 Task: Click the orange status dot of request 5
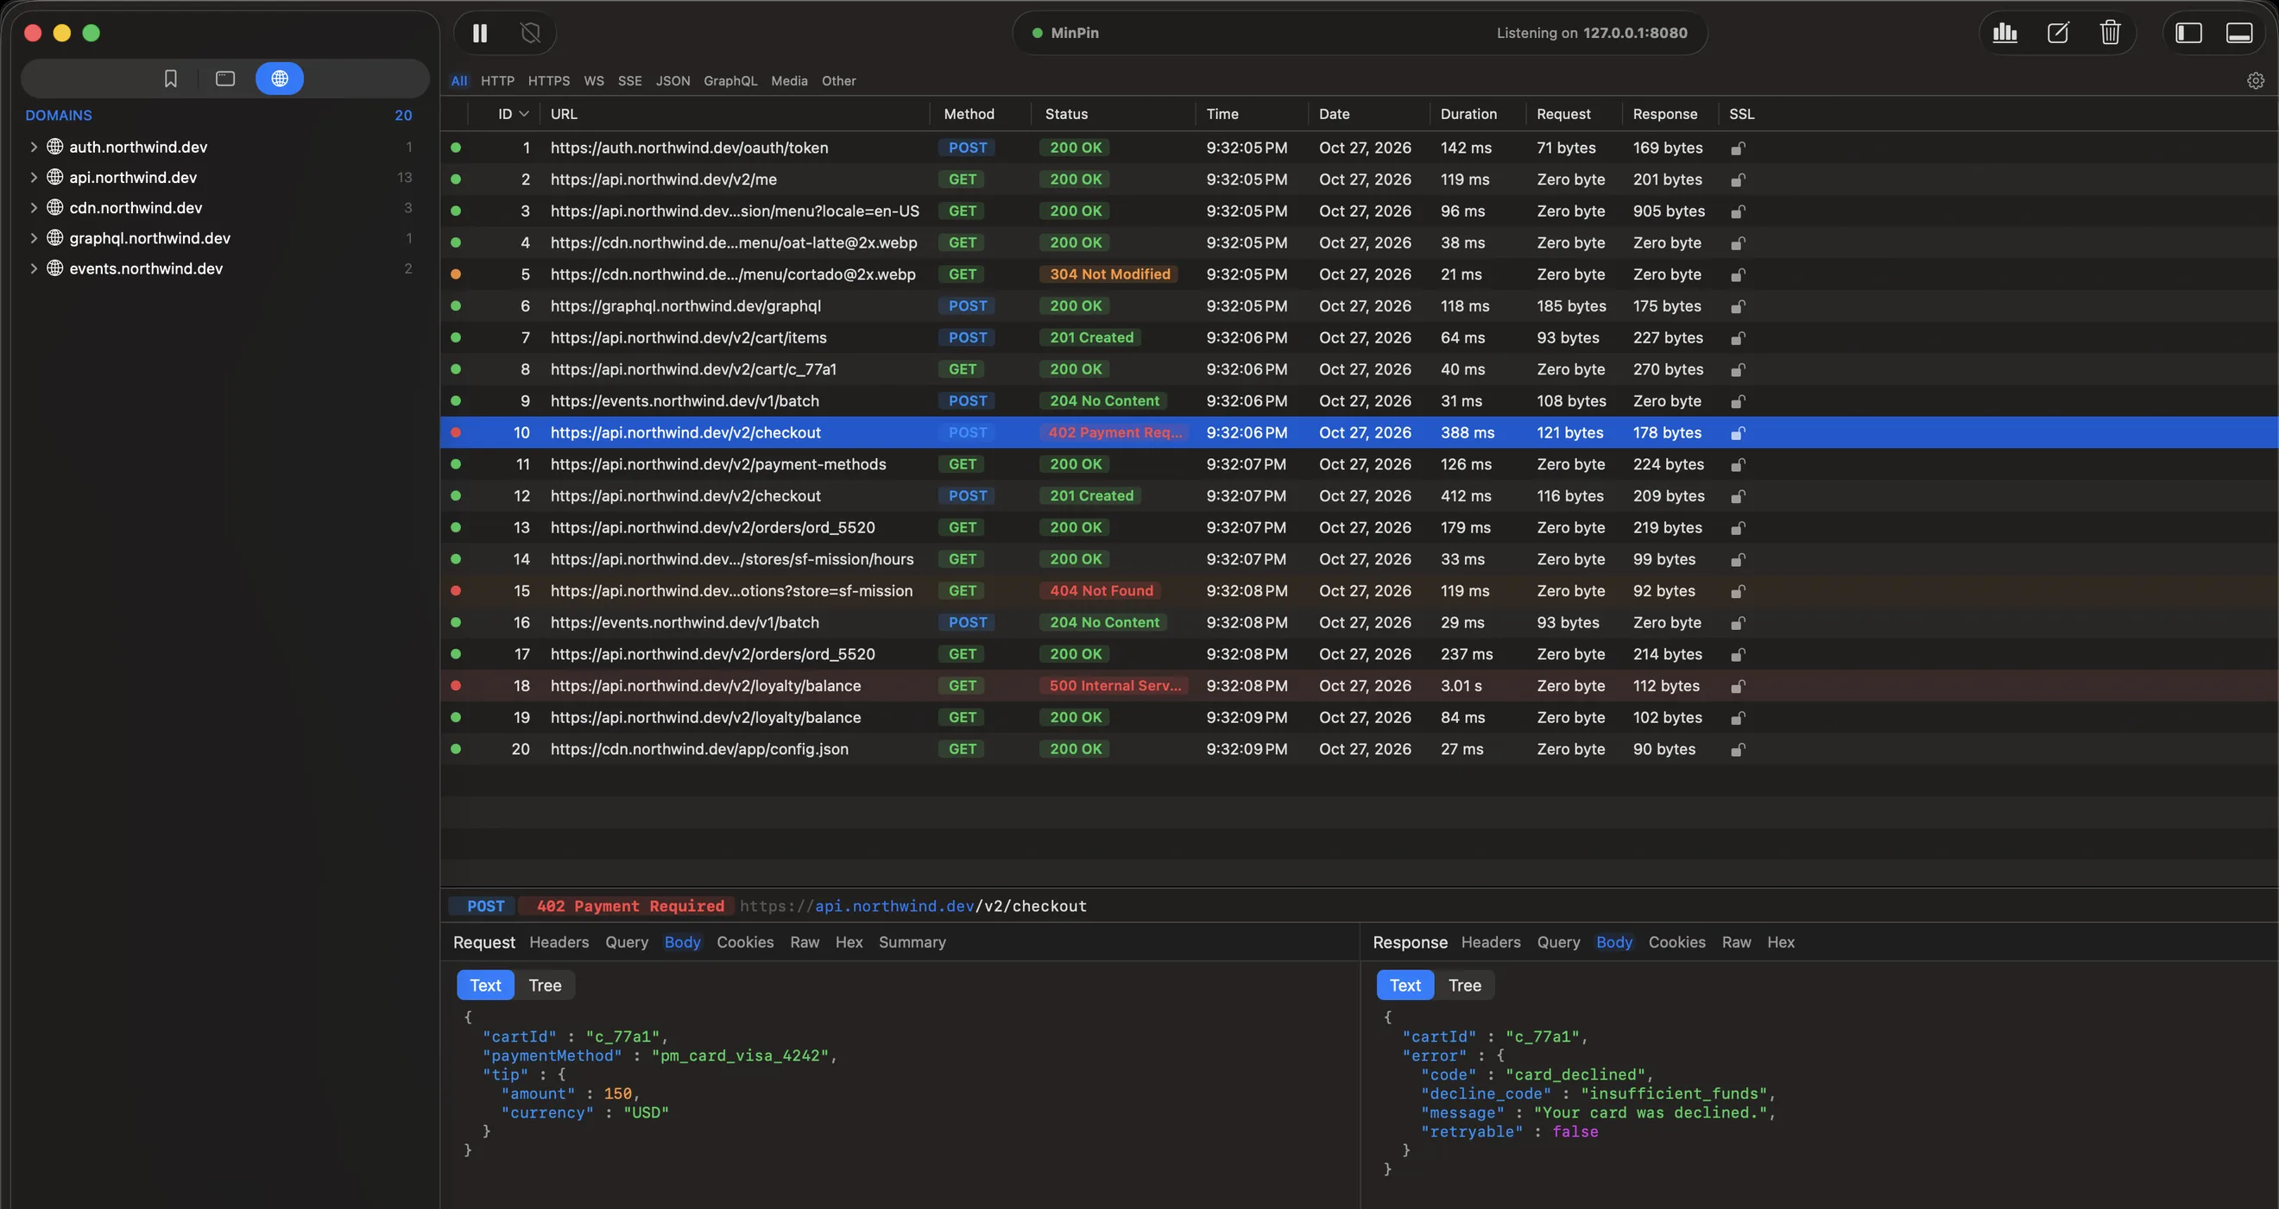coord(456,274)
